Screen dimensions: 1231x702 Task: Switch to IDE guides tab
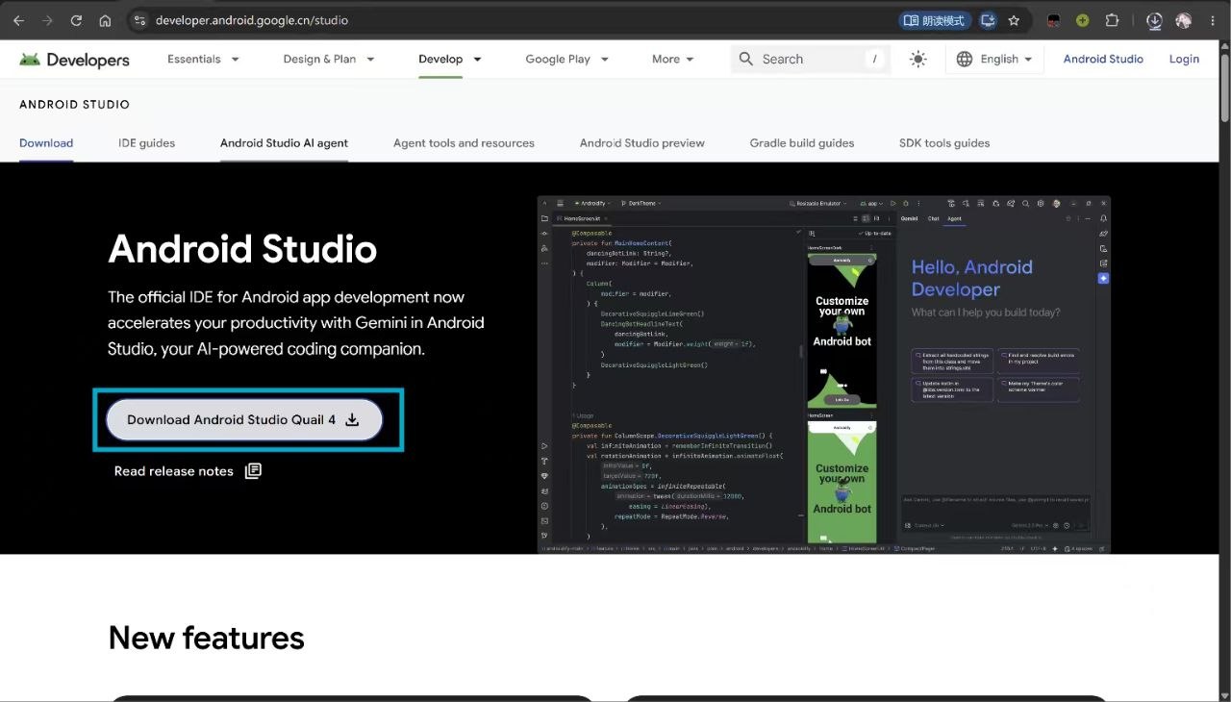click(146, 143)
